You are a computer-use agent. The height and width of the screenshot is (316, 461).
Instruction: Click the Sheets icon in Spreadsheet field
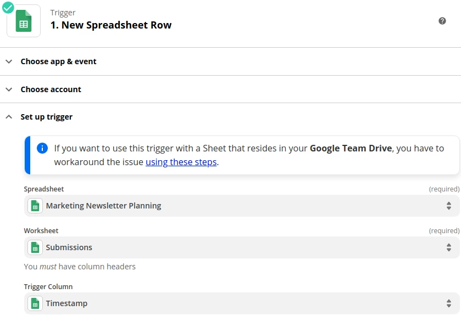pos(35,206)
